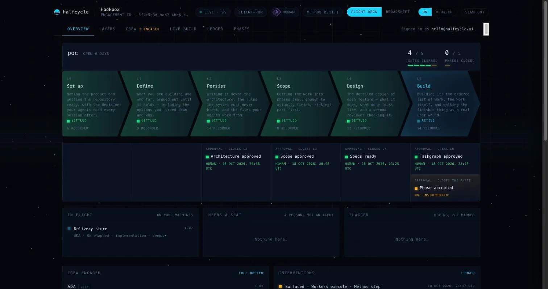
Task: Click the CLIENT-RUN badge
Action: [250, 12]
